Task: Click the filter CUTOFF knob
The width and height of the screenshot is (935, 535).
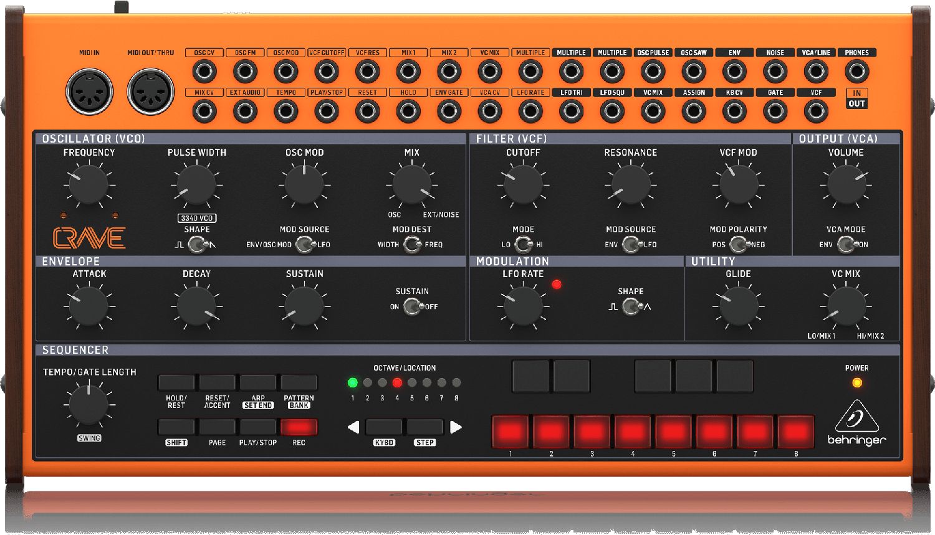Action: click(523, 185)
